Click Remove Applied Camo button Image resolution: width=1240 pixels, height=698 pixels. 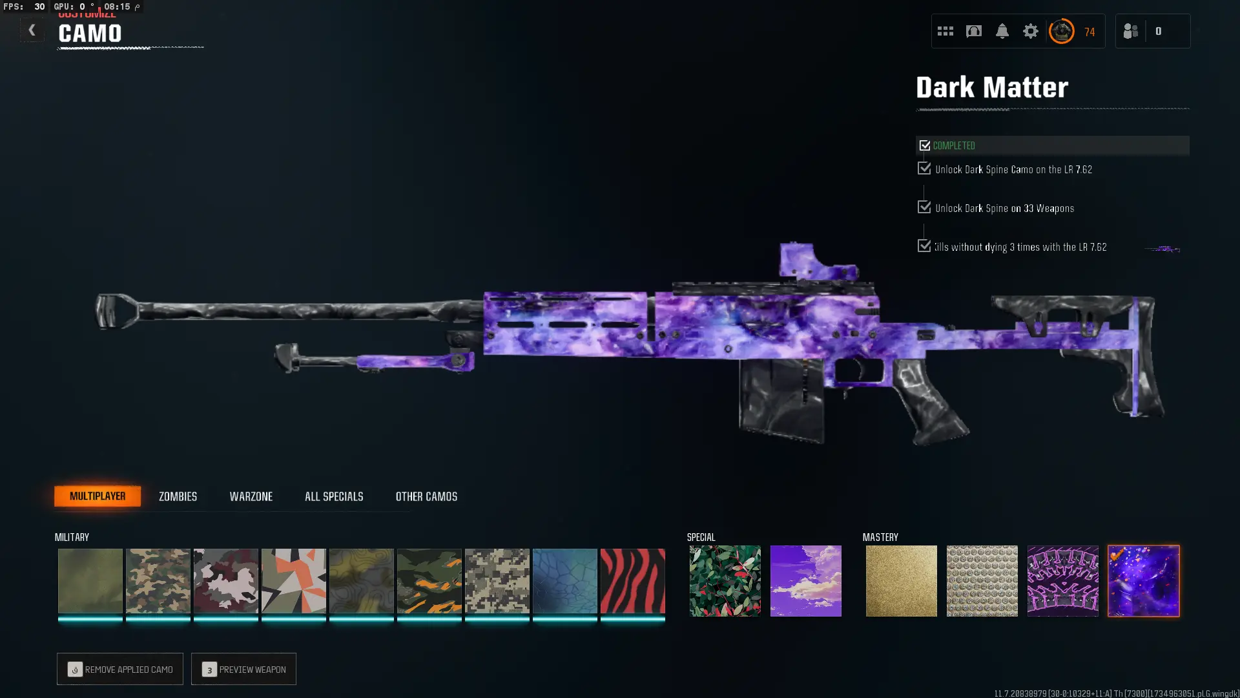tap(119, 669)
